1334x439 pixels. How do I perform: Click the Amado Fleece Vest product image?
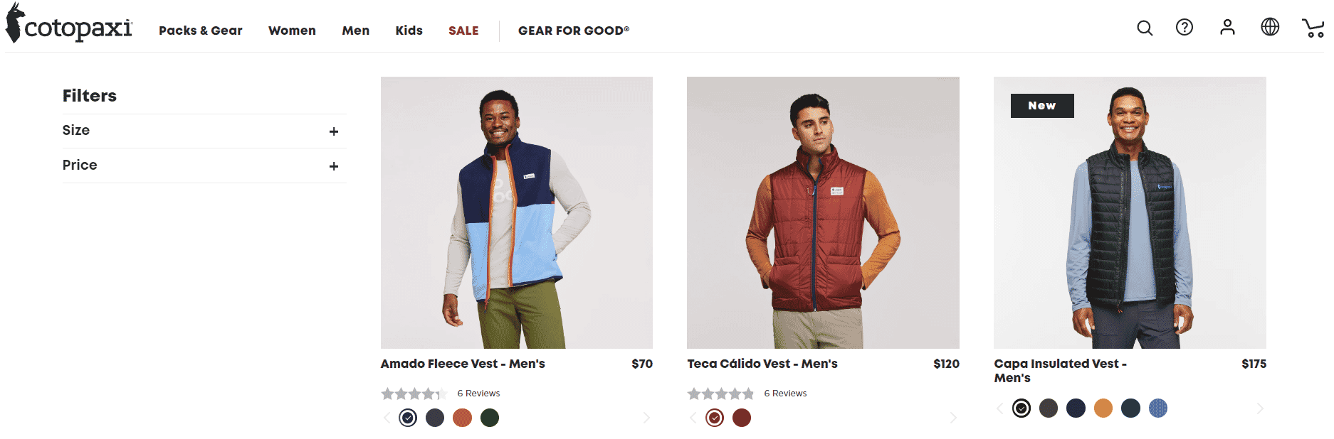click(x=517, y=212)
